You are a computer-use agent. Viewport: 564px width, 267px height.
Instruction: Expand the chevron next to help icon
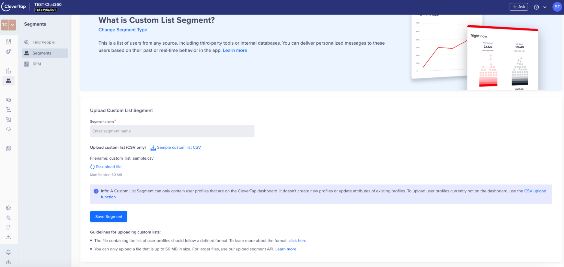click(545, 7)
